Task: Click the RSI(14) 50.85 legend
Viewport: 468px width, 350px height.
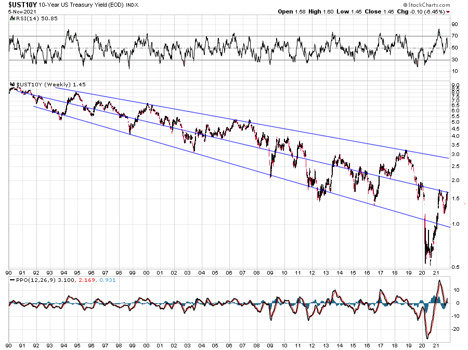Action: coord(36,18)
